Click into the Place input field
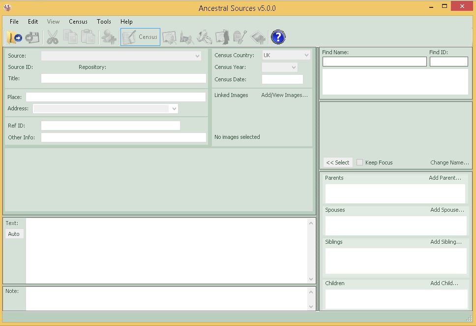This screenshot has height=326, width=476. 116,97
